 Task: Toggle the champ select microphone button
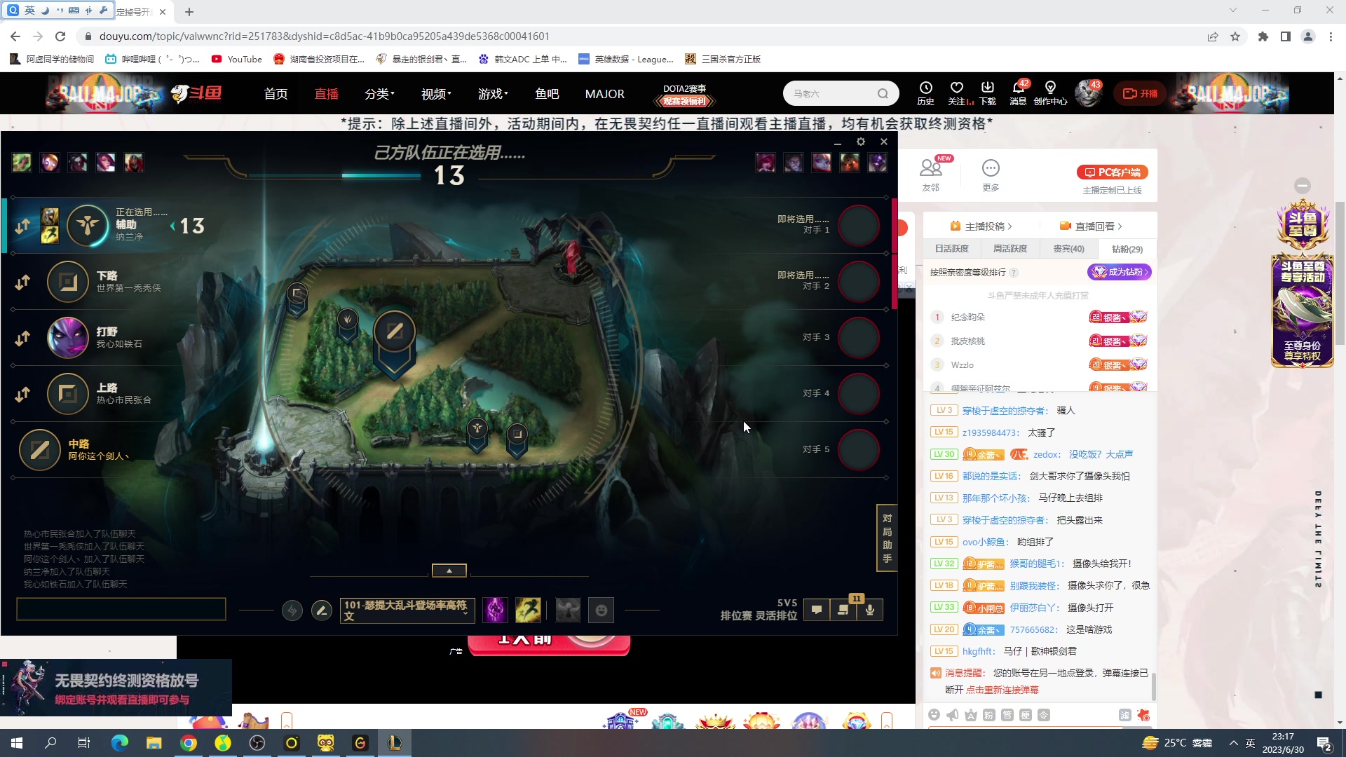pos(869,610)
